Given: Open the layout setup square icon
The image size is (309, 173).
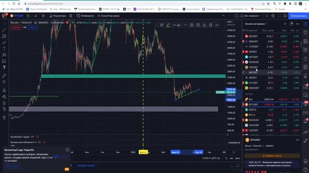Looking at the screenshot, I should coord(237,16).
